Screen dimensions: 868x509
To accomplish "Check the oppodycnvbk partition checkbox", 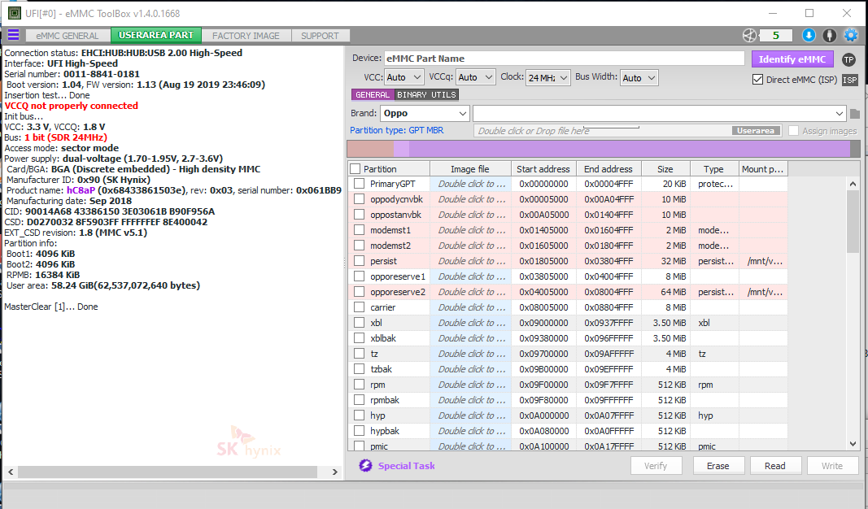I will (360, 199).
